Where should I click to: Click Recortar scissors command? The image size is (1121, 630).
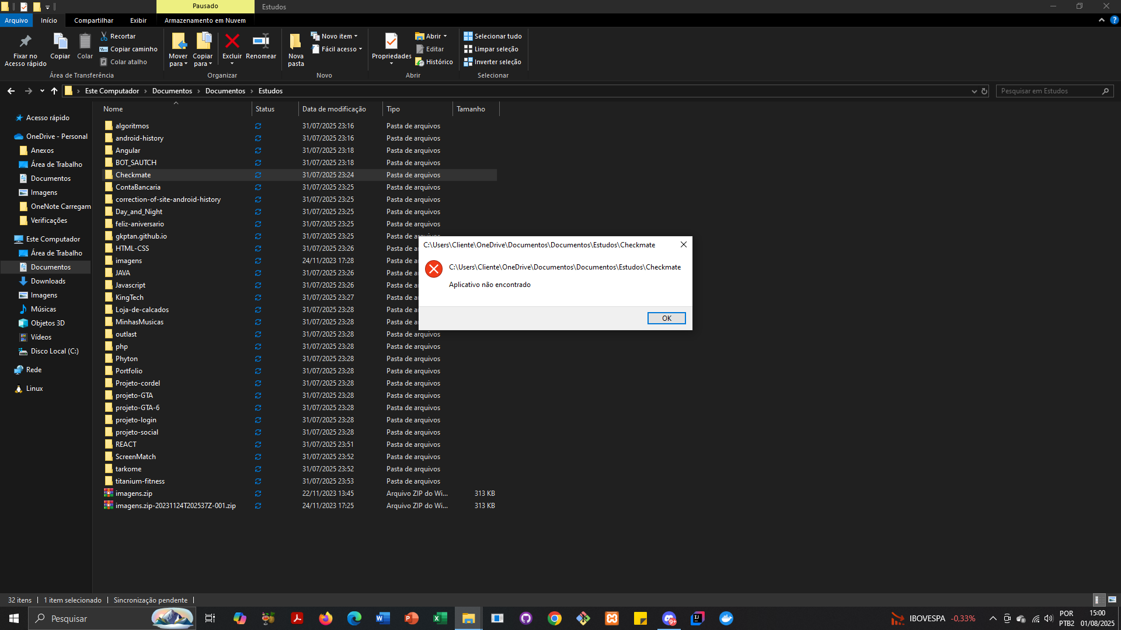point(118,36)
